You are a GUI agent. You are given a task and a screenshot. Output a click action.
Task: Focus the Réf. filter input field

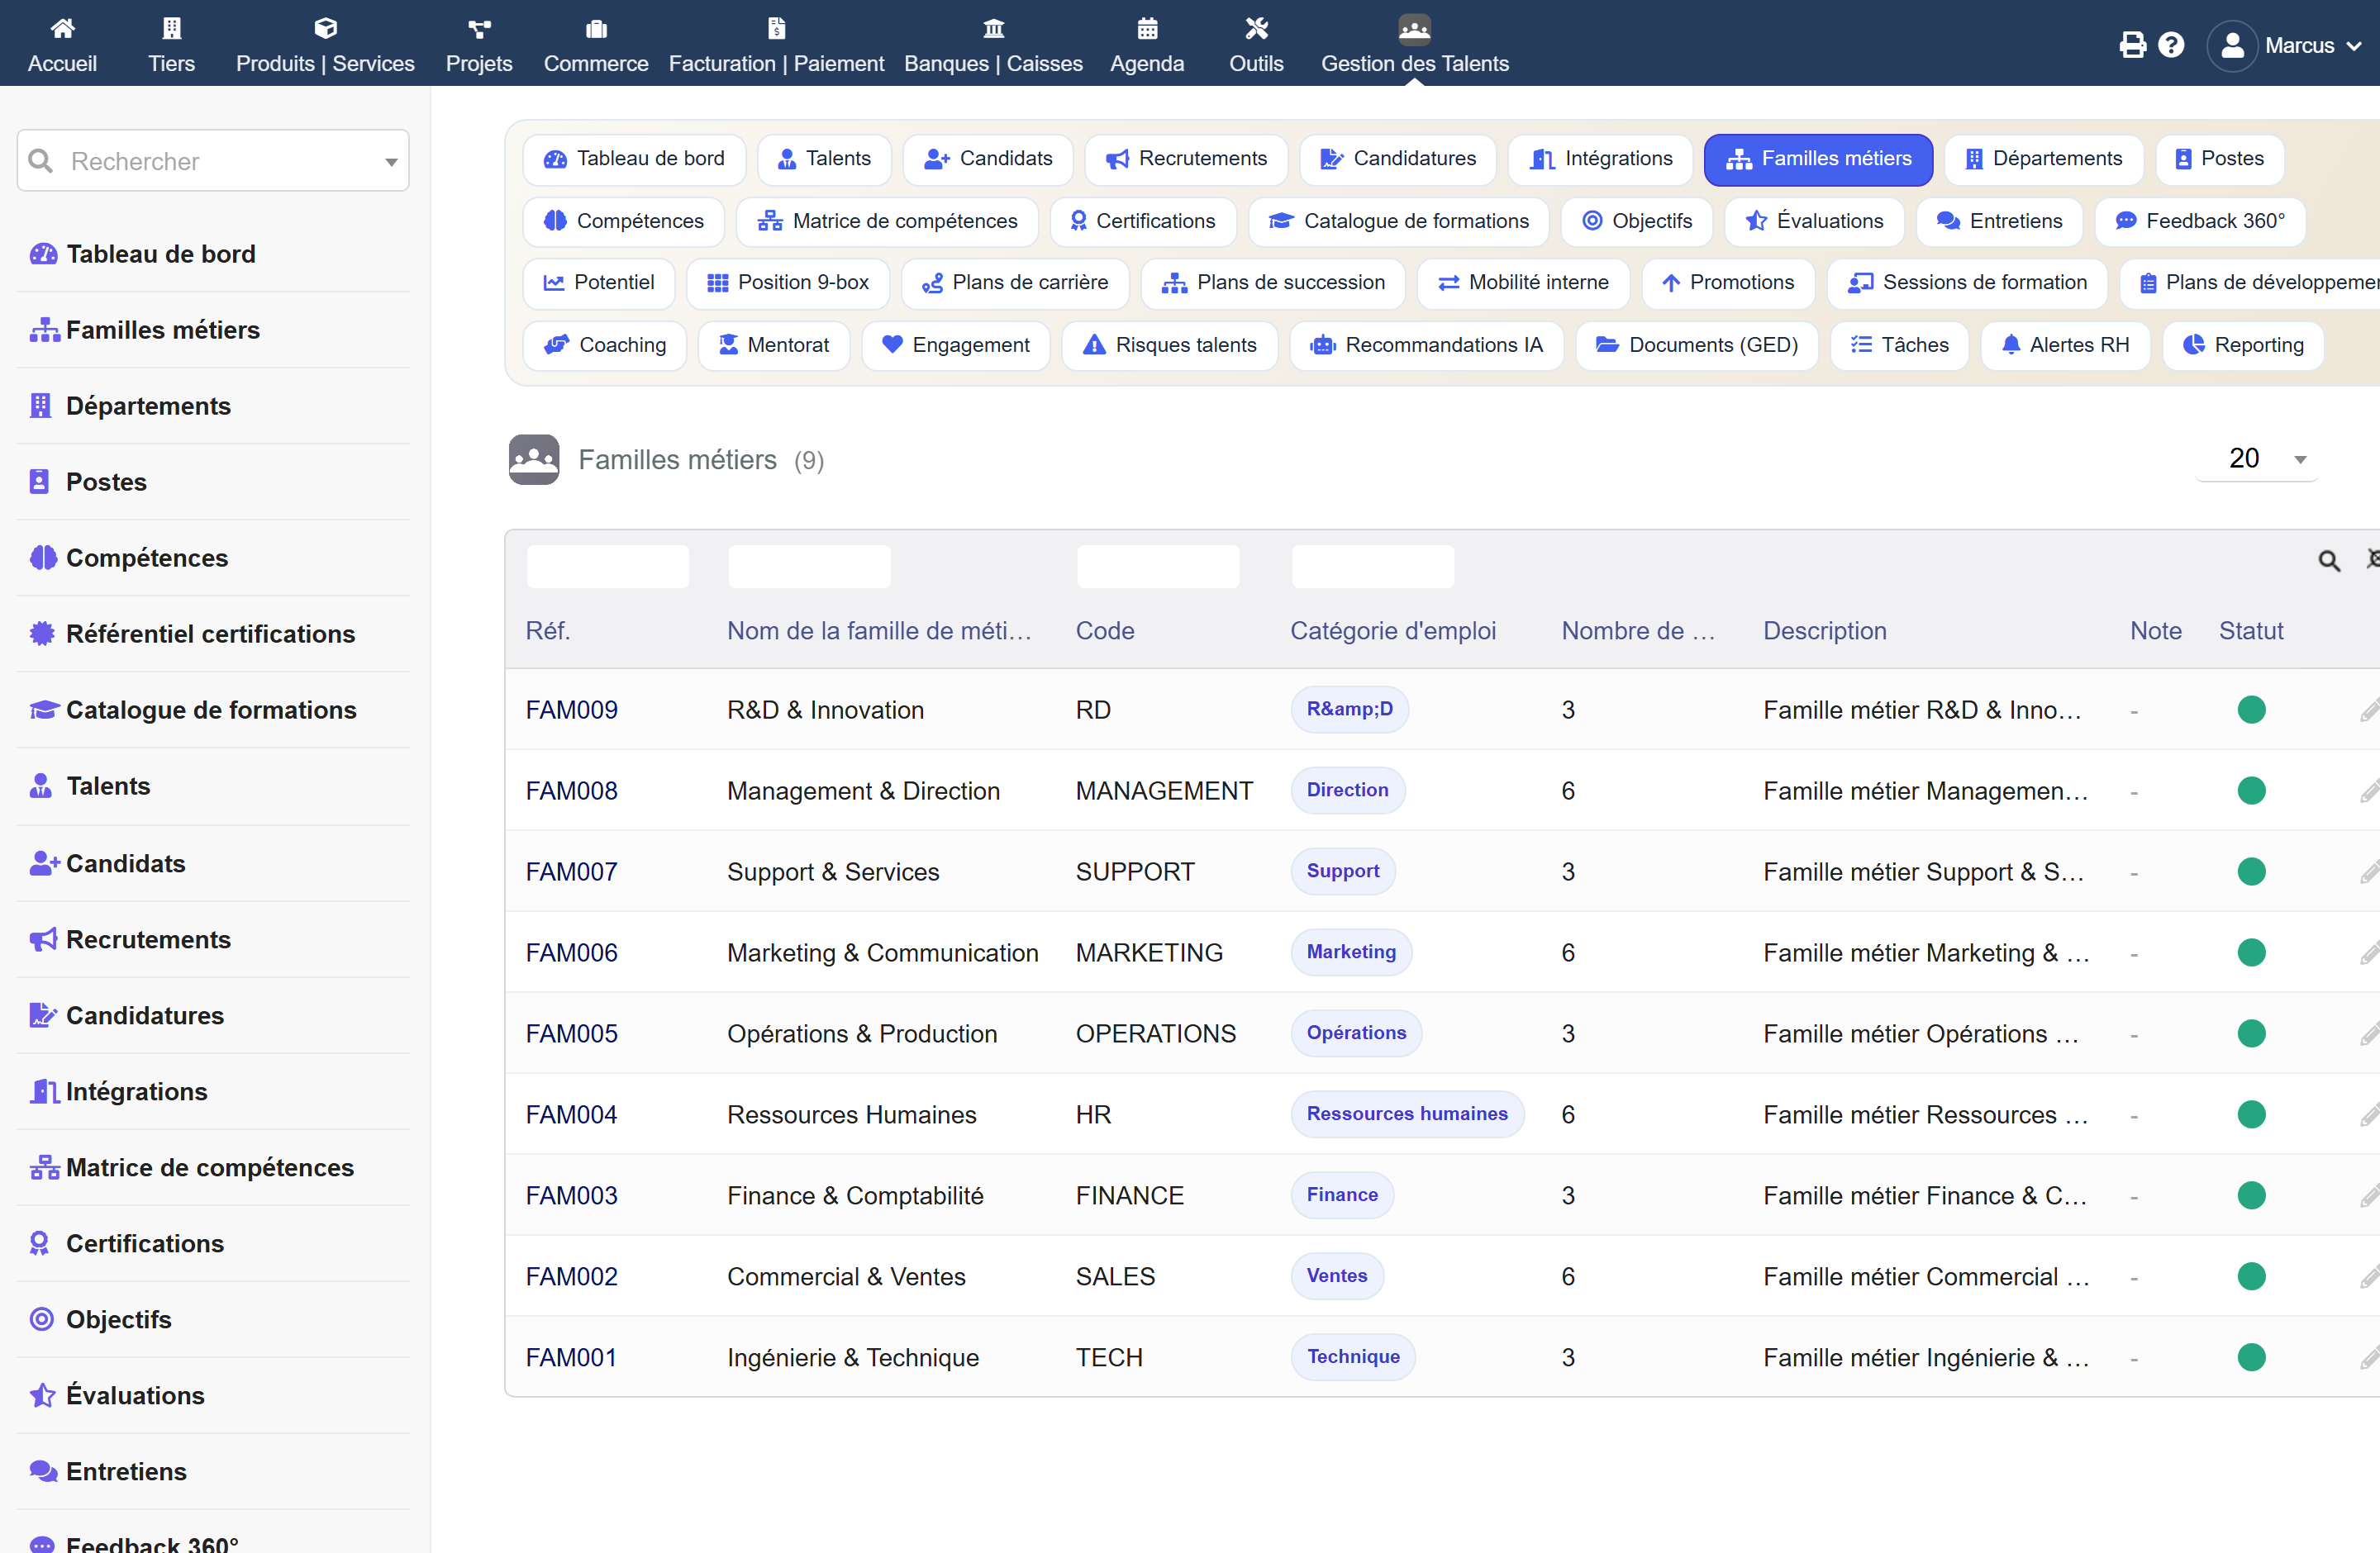(608, 567)
